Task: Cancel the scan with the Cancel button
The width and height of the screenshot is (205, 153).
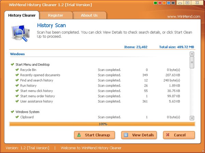Action: (x=179, y=135)
